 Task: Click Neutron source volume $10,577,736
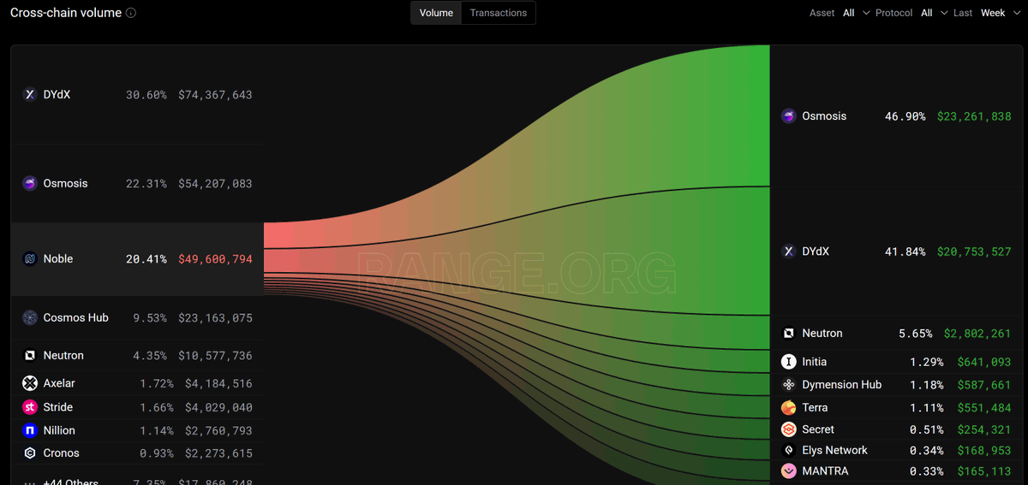tap(215, 356)
